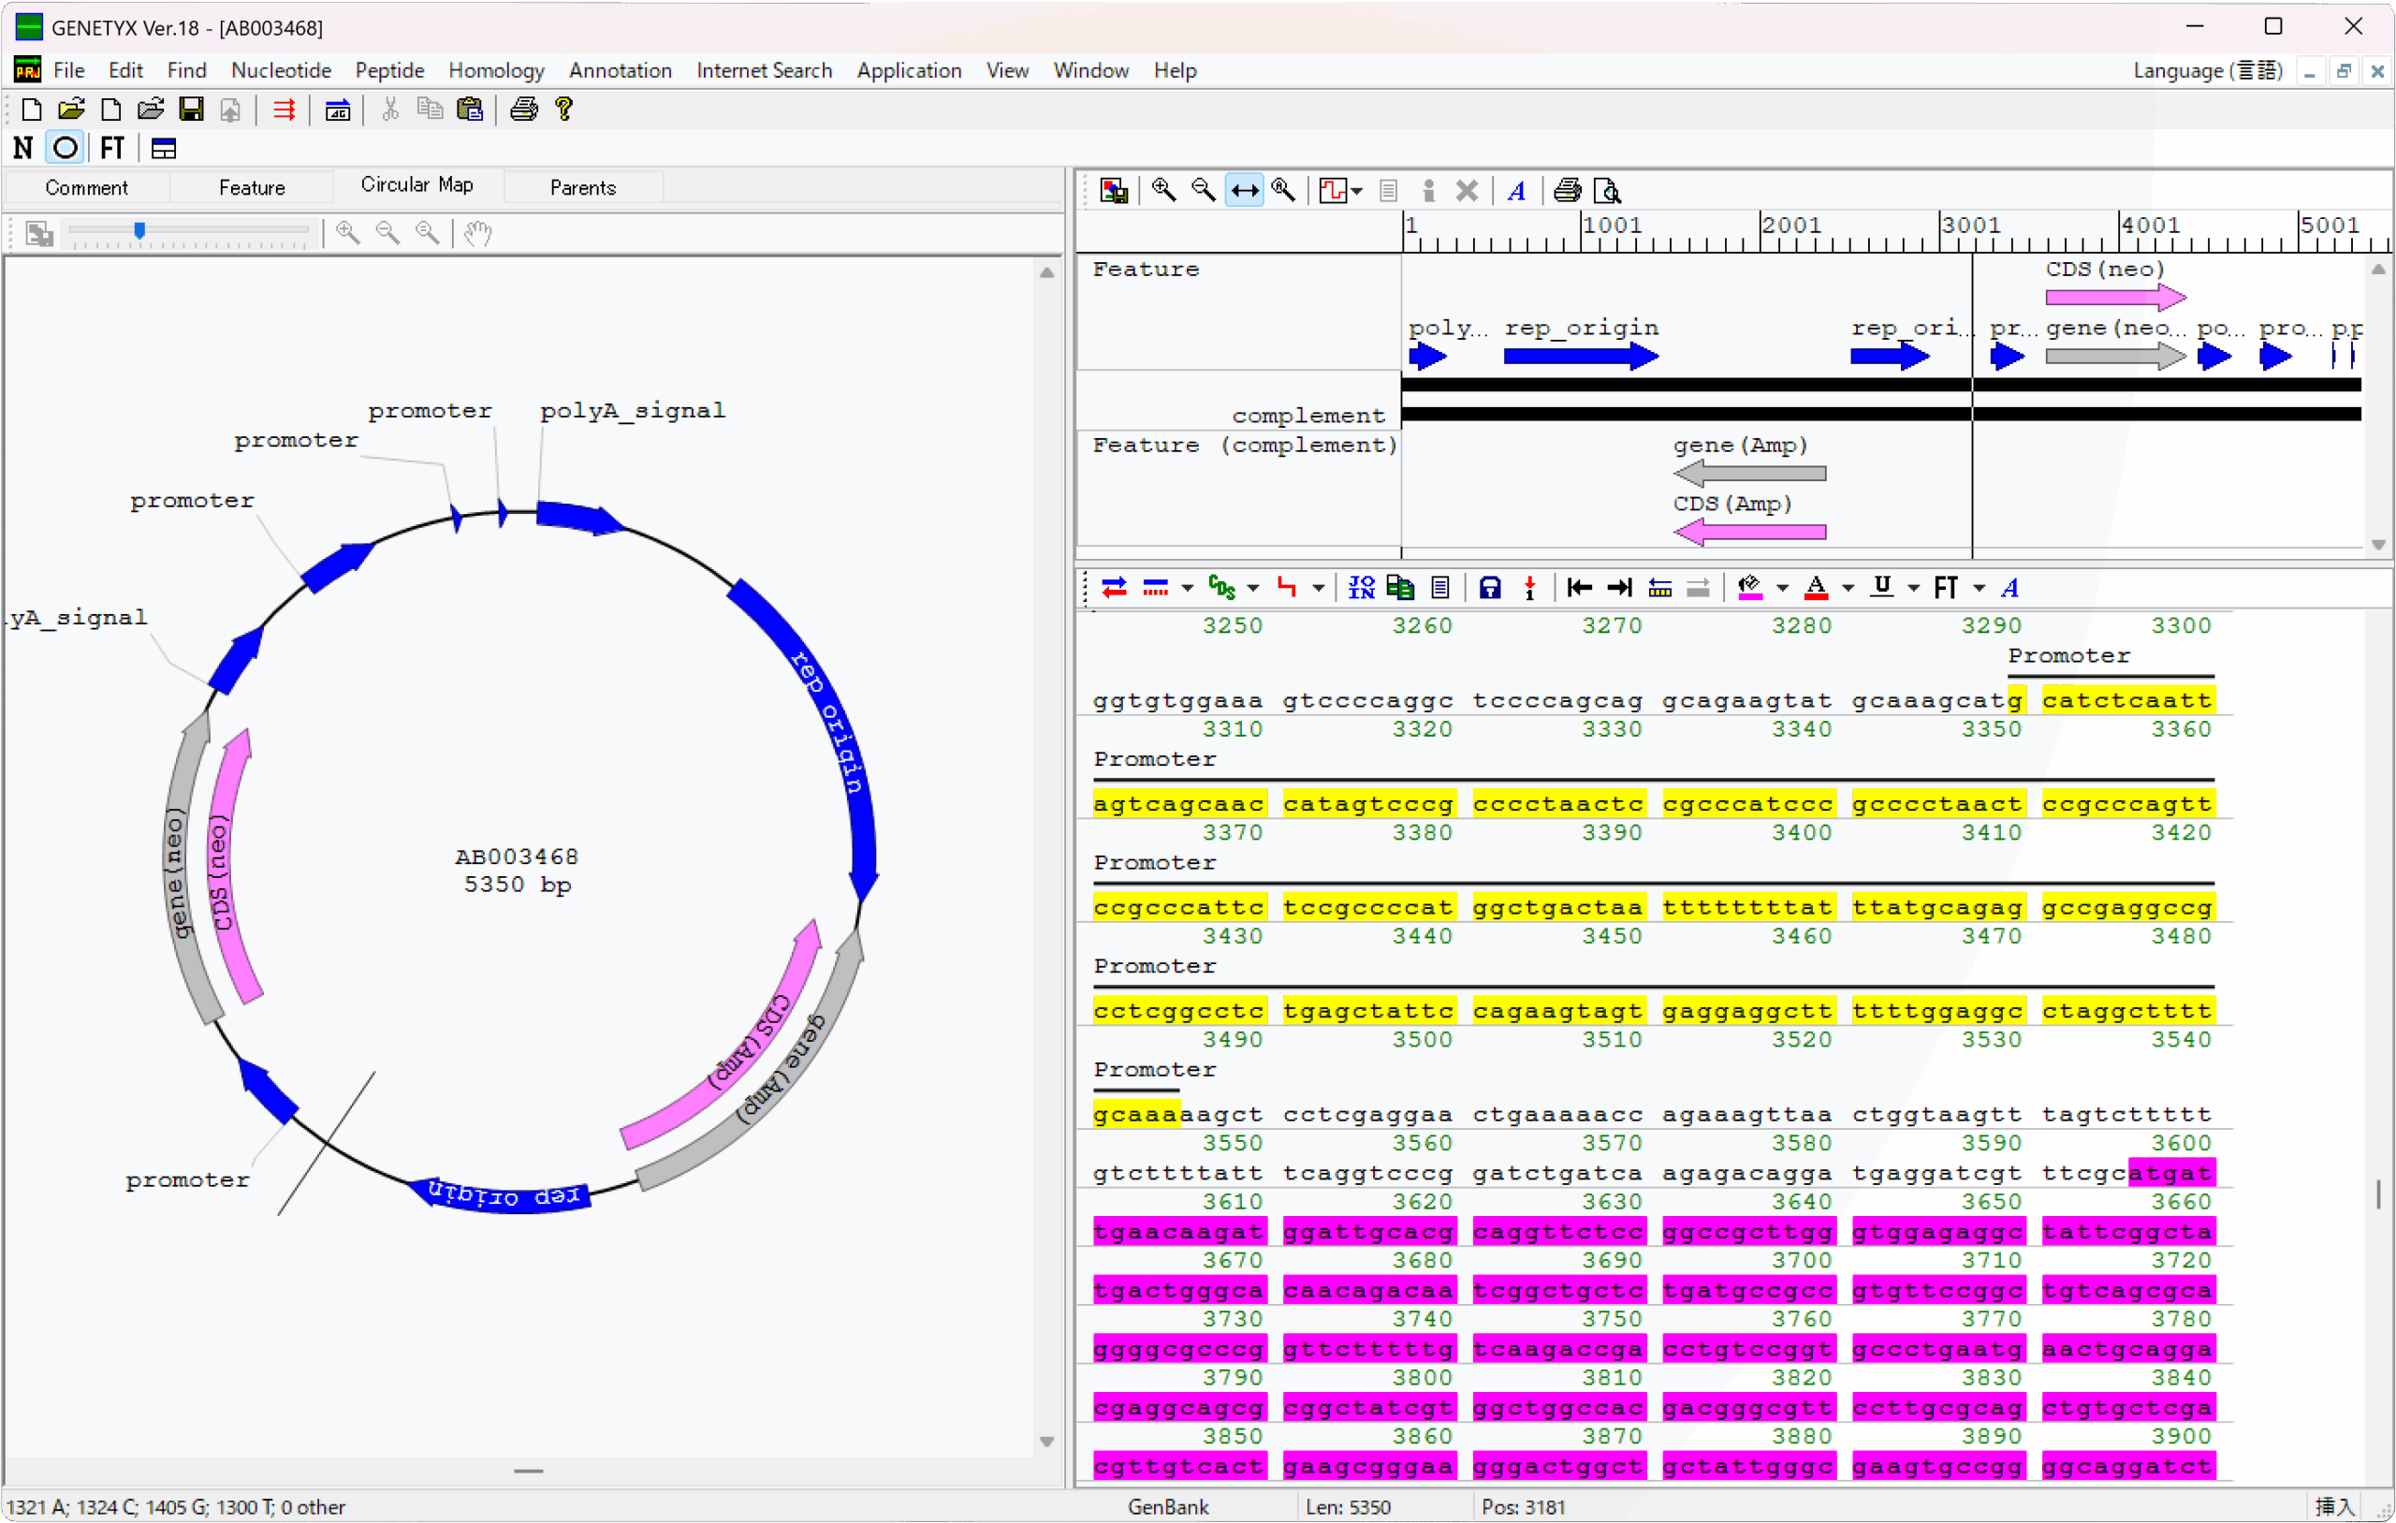Viewport: 2396px width, 1523px height.
Task: Switch to the Feature tab
Action: click(x=252, y=187)
